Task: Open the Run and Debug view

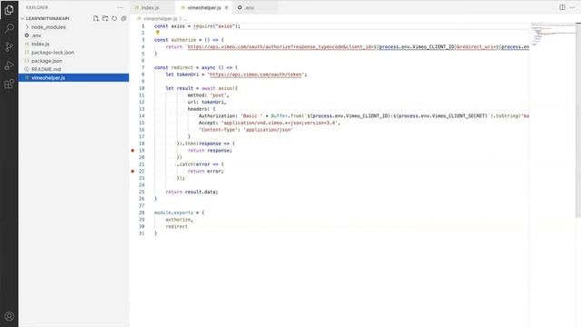Action: [9, 65]
